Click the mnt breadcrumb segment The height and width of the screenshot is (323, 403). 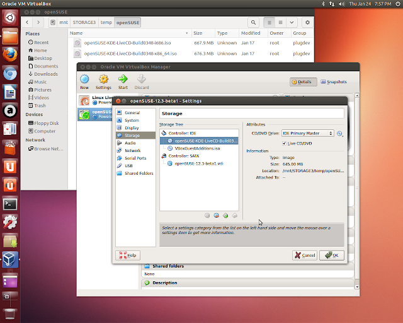coord(64,23)
